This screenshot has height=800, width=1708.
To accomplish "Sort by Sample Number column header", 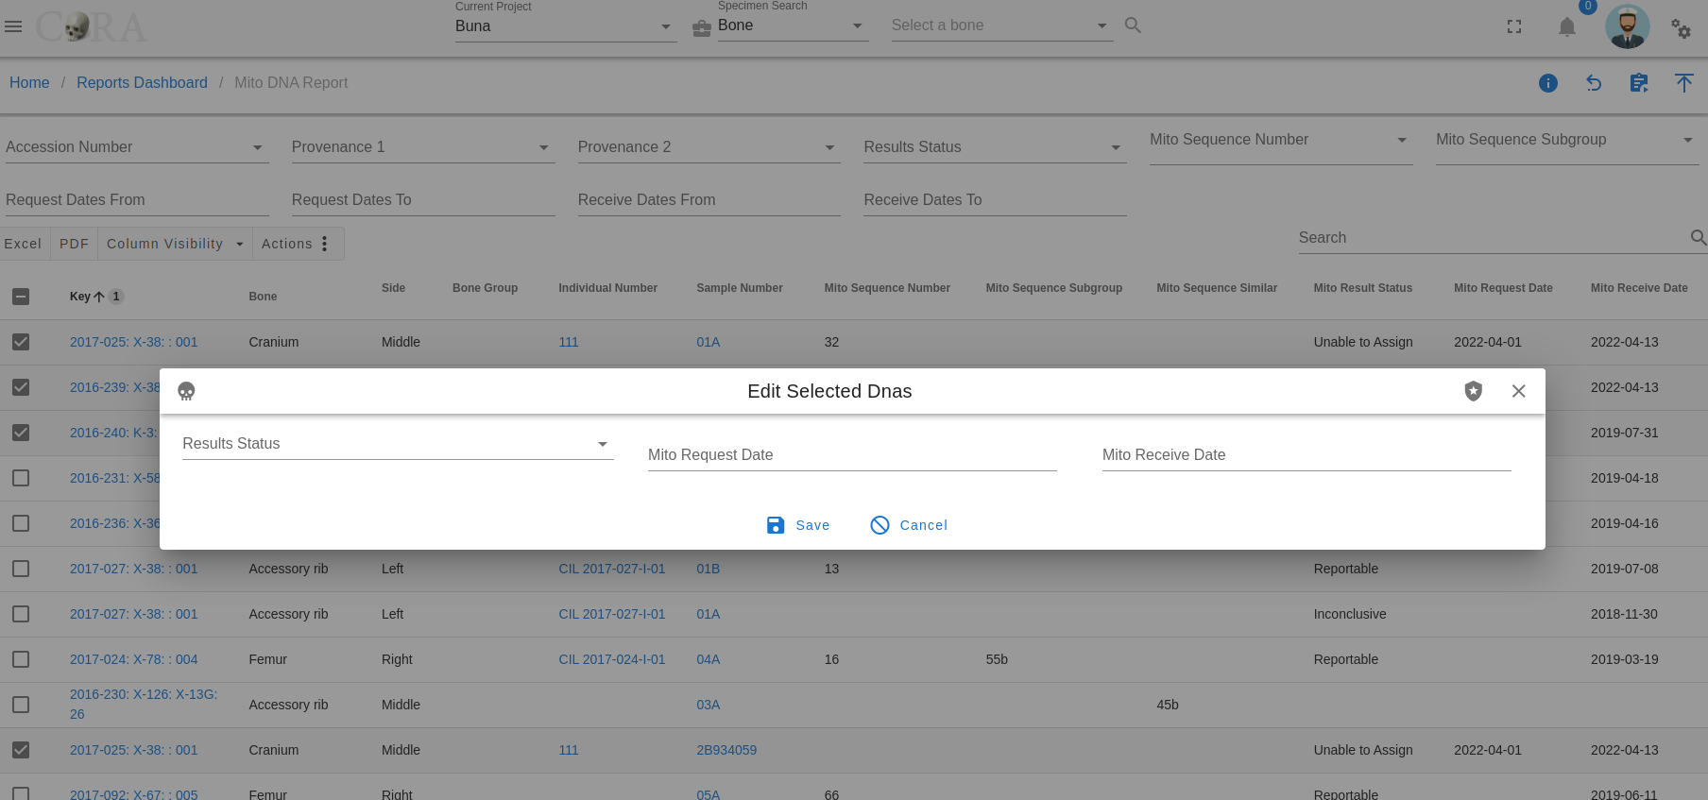I will point(740,288).
